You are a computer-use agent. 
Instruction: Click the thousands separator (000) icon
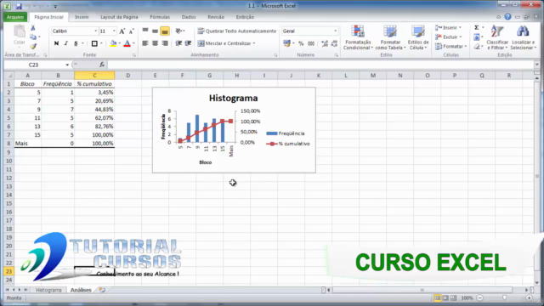coord(311,43)
